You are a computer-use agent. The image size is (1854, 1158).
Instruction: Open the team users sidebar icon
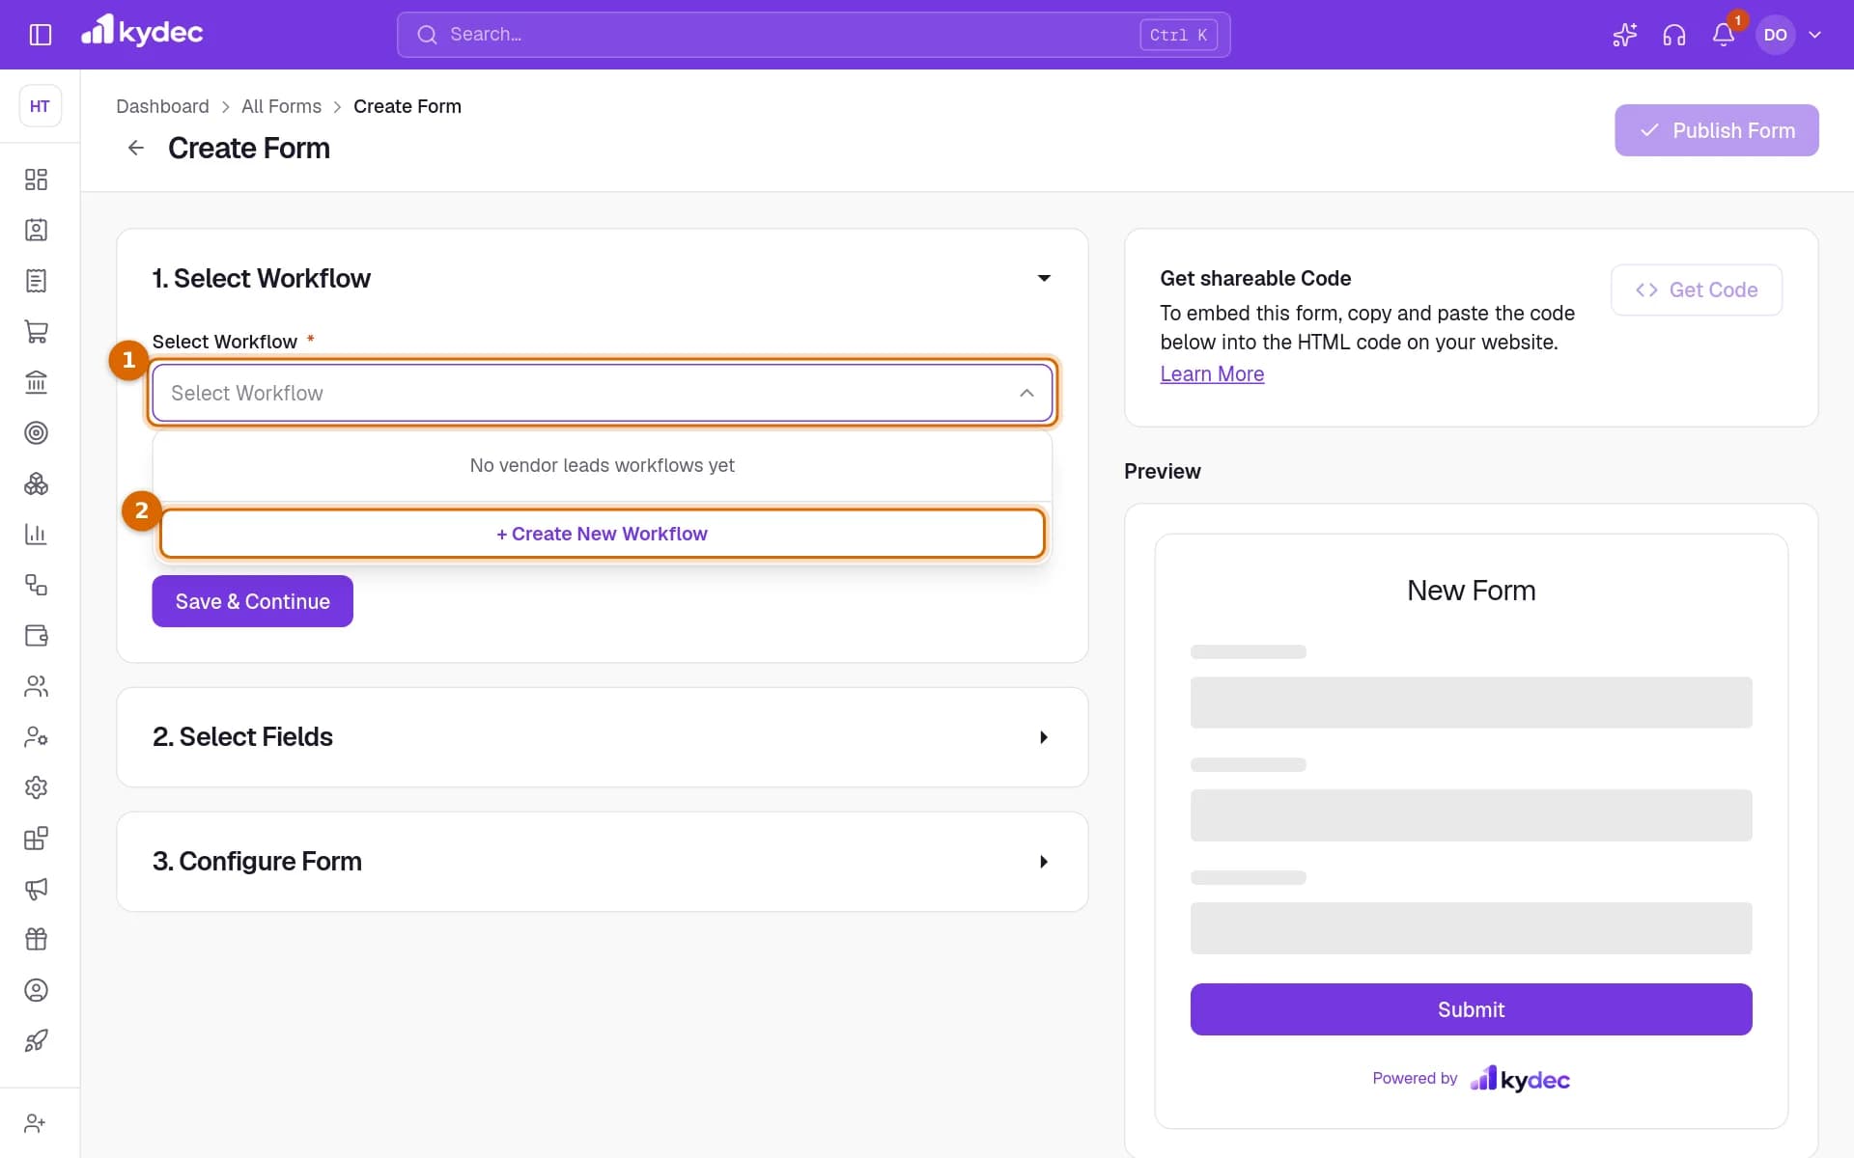point(37,686)
